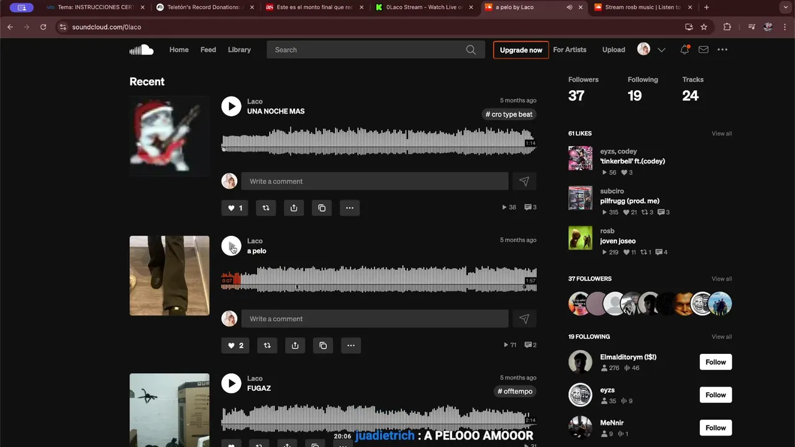795x447 pixels.
Task: Open browser extensions puzzle icon
Action: click(727, 27)
